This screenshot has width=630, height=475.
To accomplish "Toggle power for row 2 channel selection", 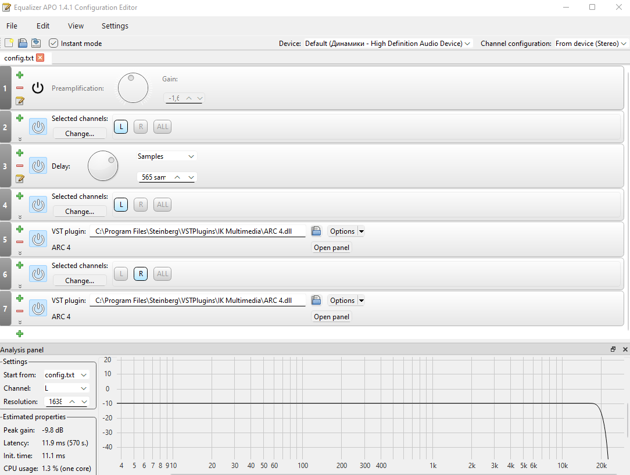I will click(x=38, y=127).
